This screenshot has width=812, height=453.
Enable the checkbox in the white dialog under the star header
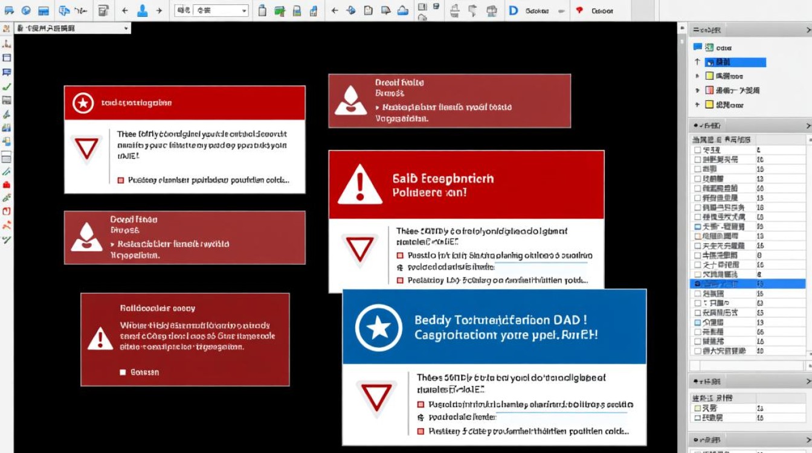pos(120,180)
